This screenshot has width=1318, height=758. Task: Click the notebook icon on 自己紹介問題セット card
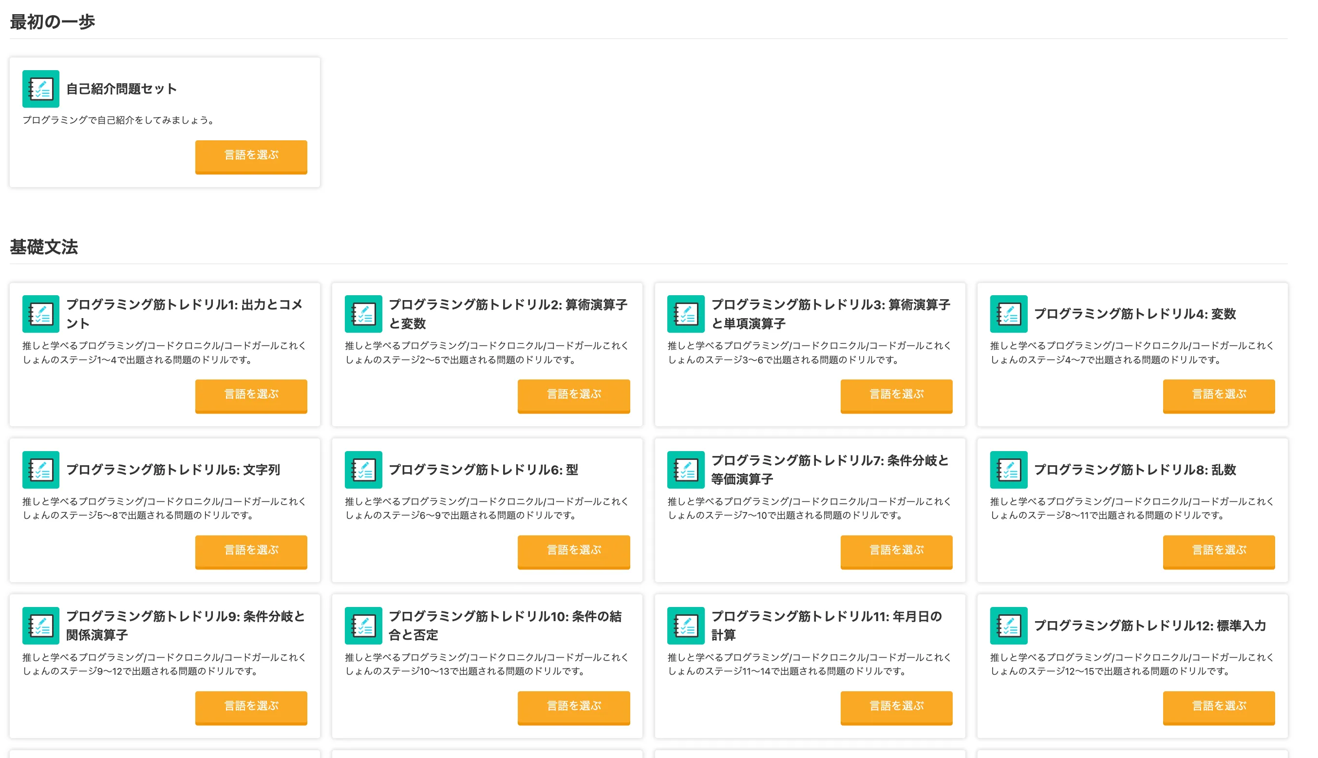40,89
